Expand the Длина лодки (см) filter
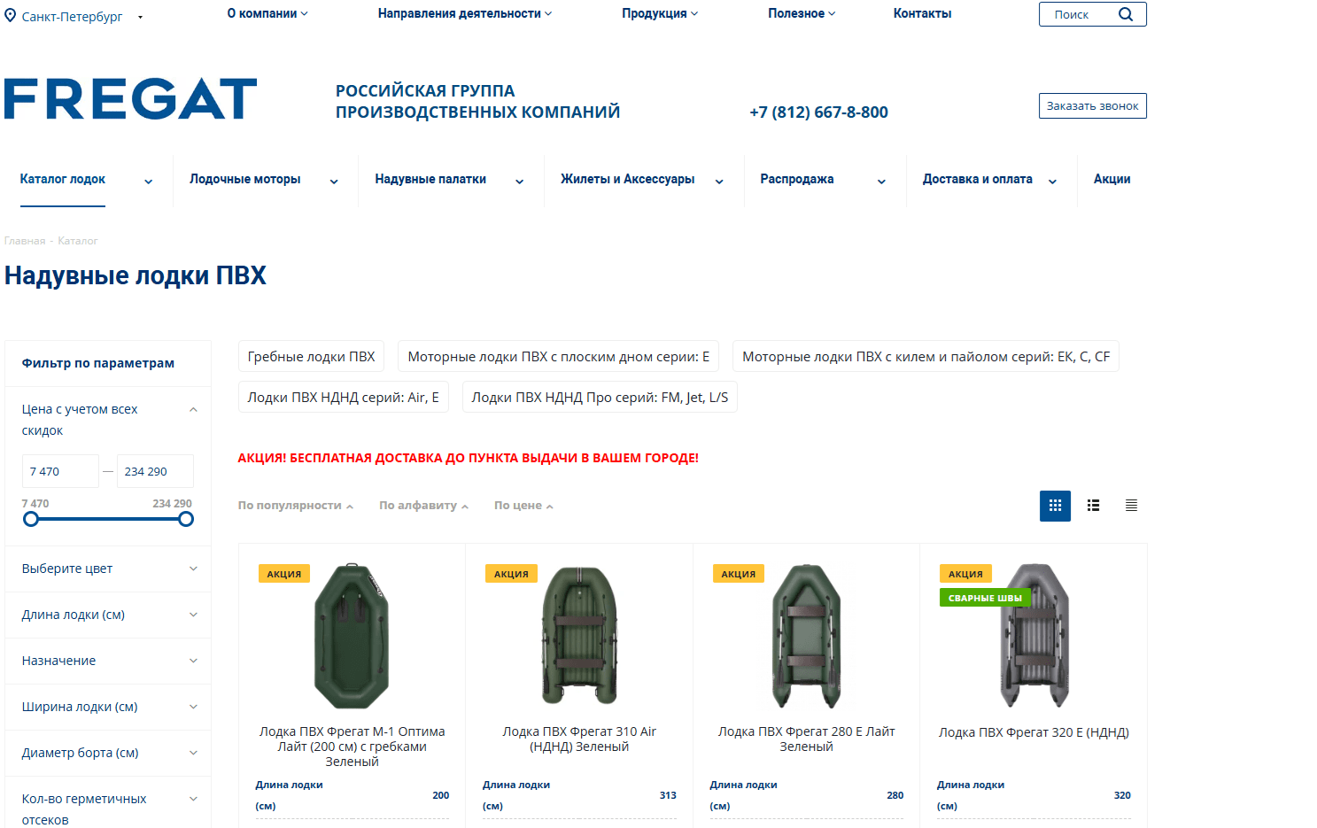 [x=108, y=615]
